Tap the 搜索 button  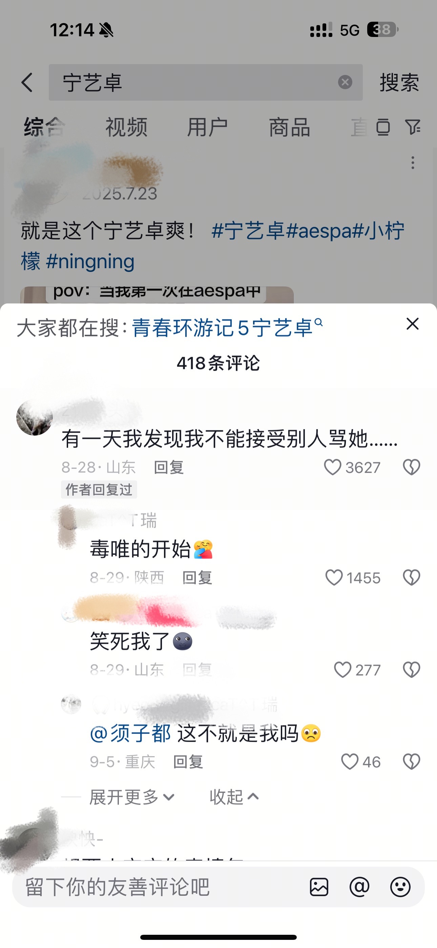point(399,82)
